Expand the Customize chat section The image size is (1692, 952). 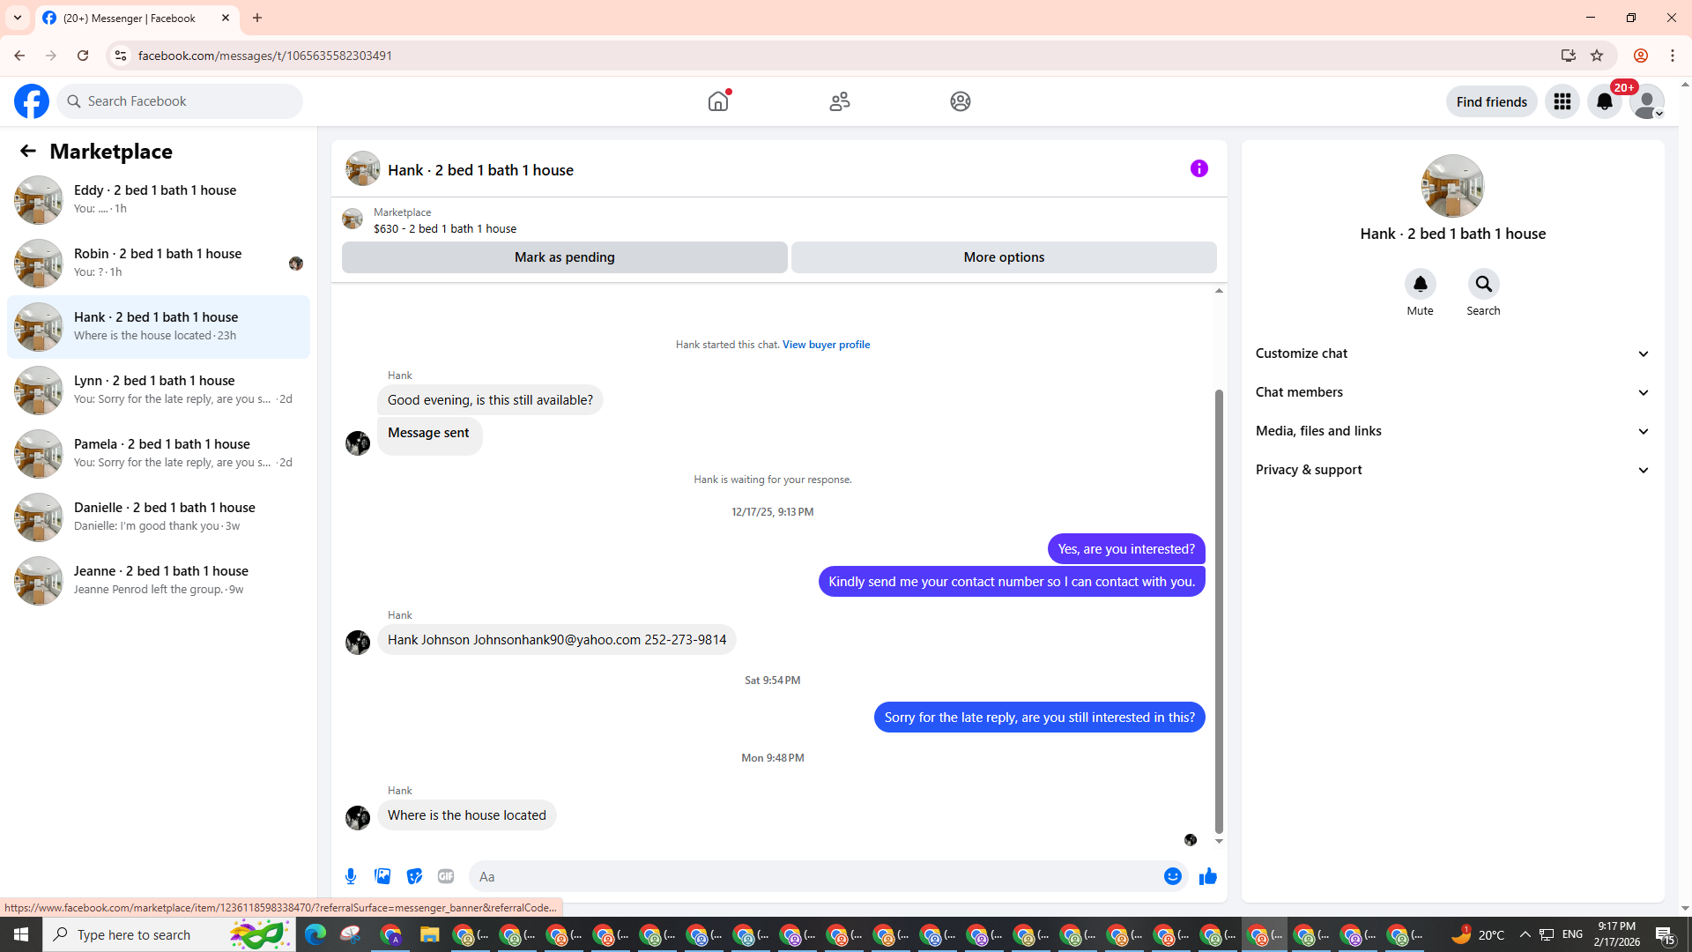(1452, 353)
